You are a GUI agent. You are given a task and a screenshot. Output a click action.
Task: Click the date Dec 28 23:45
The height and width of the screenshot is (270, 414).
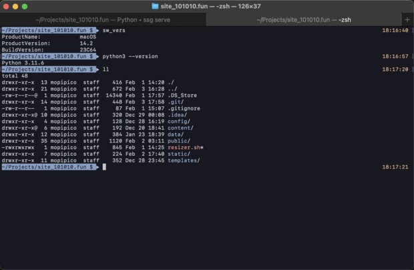(x=145, y=160)
